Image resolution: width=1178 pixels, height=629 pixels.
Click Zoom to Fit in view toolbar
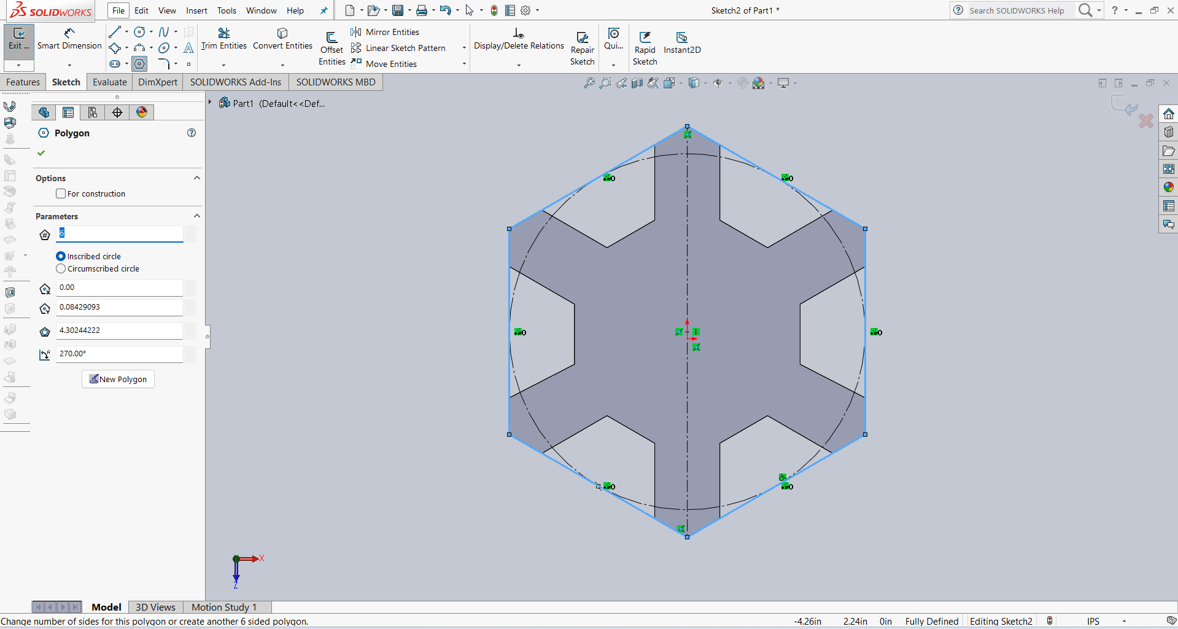pos(589,83)
